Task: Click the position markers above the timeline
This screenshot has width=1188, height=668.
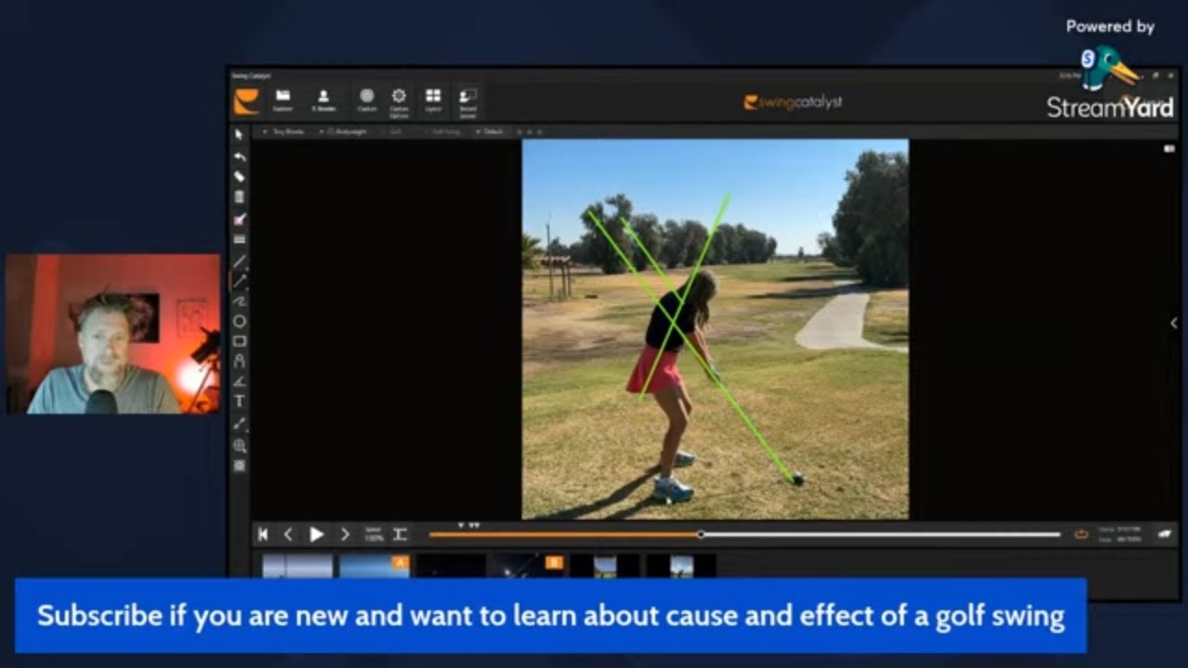Action: click(470, 525)
